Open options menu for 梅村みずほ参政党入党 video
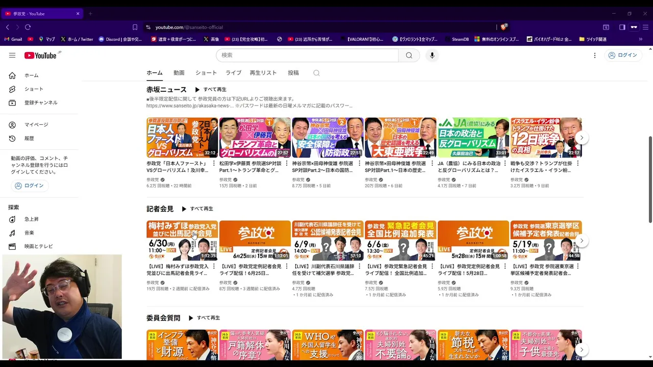This screenshot has height=367, width=653. pos(214,267)
